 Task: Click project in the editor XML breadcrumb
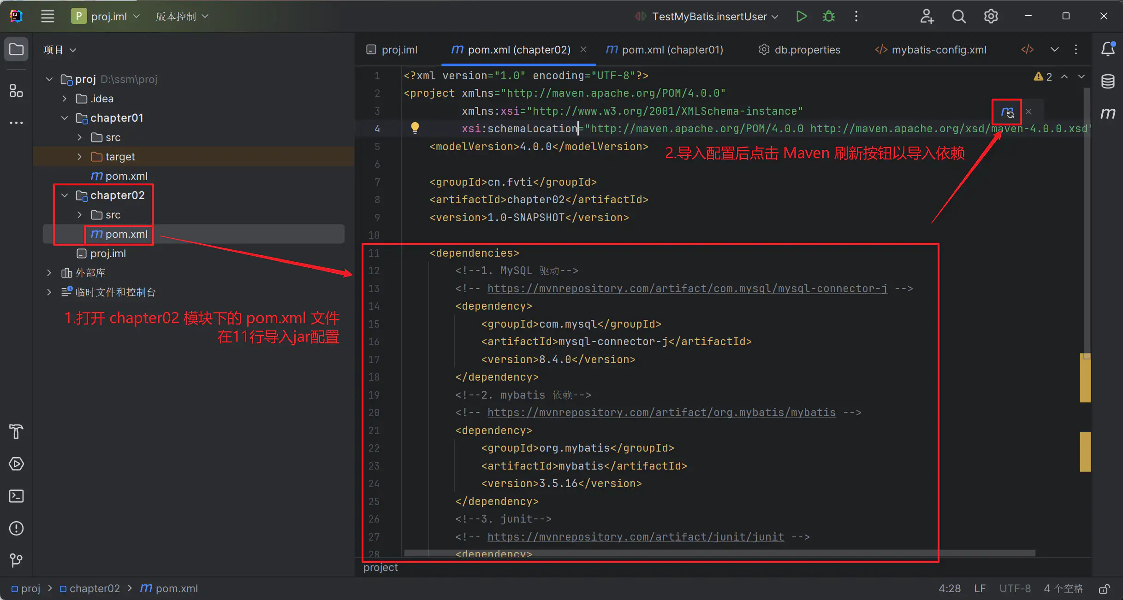[x=380, y=567]
